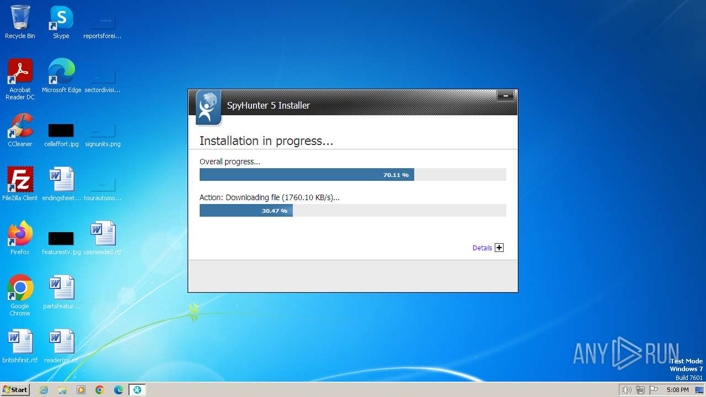Image resolution: width=706 pixels, height=397 pixels.
Task: Click the 'Action: Downloading file' status text
Action: (270, 197)
